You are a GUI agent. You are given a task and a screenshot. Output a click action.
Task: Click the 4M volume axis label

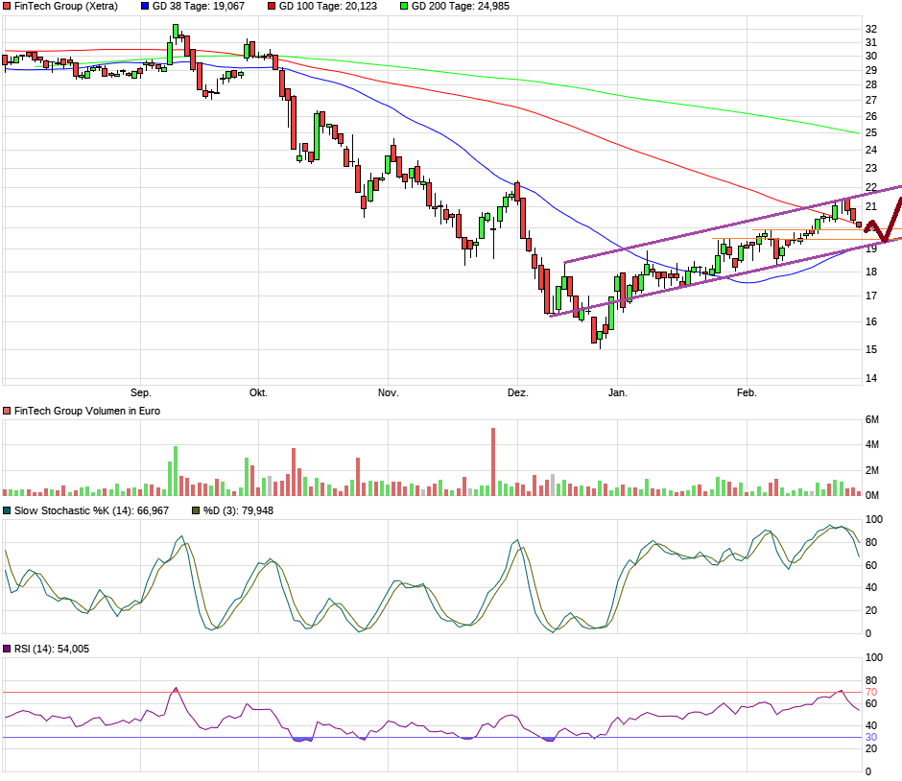pos(872,444)
